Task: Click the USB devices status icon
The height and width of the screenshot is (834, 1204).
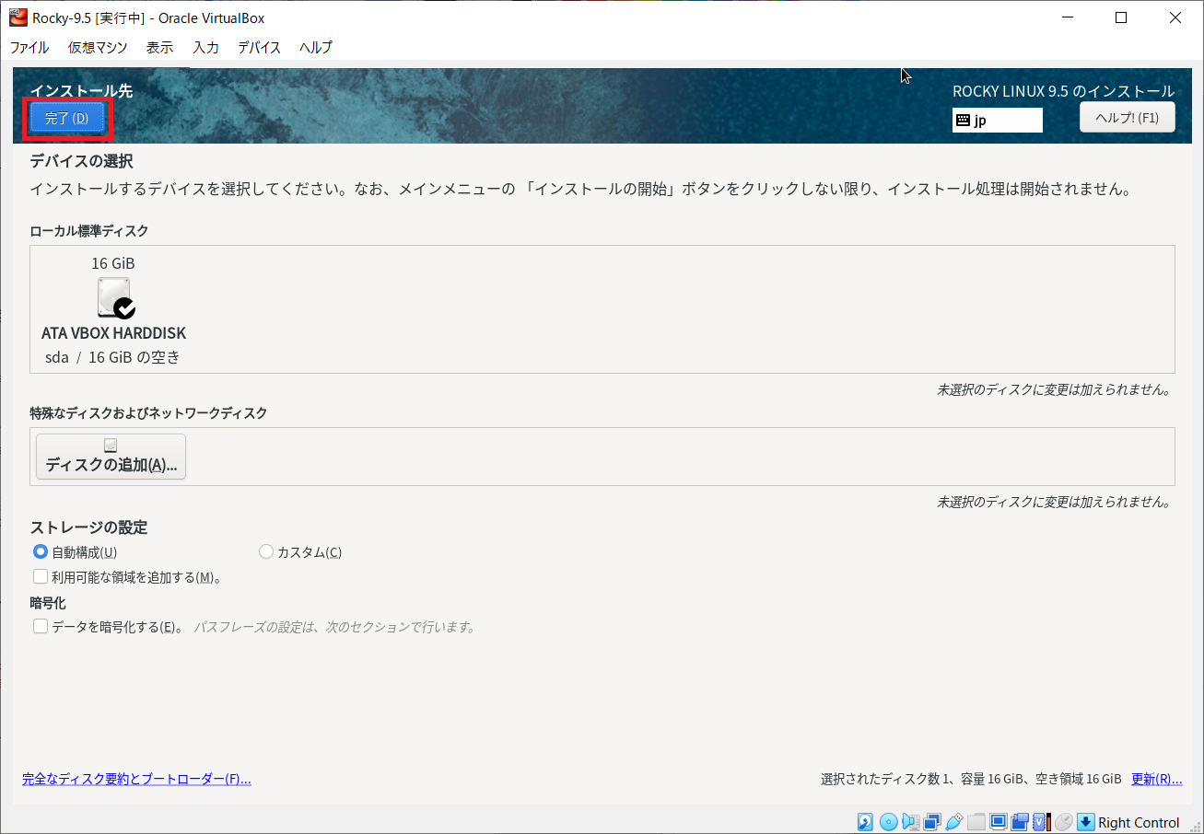Action: pos(954,822)
